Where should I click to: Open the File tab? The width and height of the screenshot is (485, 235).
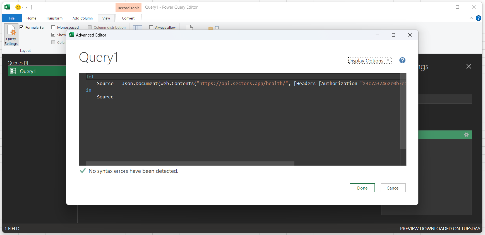pyautogui.click(x=12, y=18)
